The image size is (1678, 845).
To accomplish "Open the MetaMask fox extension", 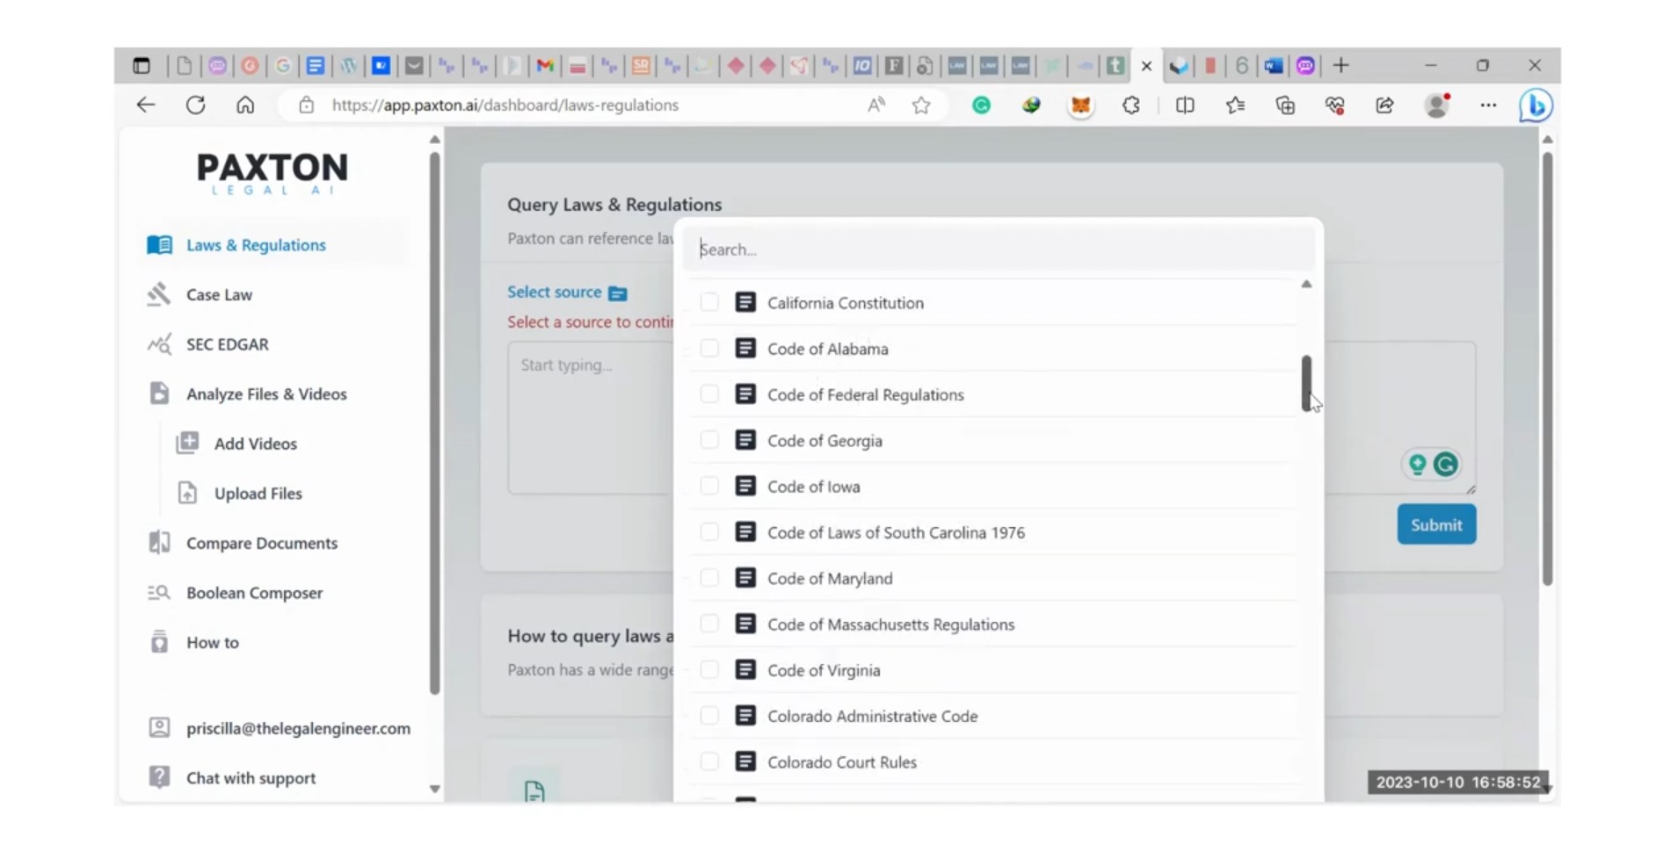I will (x=1080, y=105).
